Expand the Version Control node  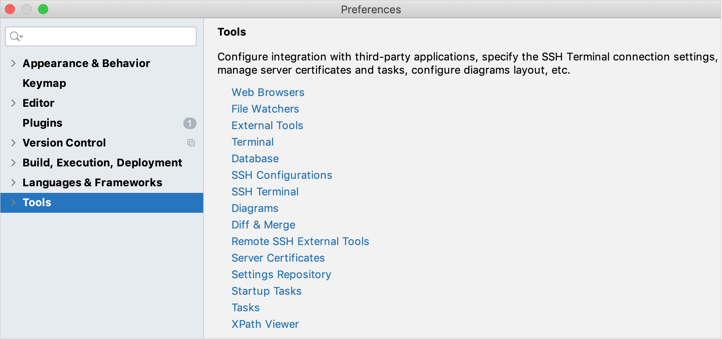click(x=13, y=143)
